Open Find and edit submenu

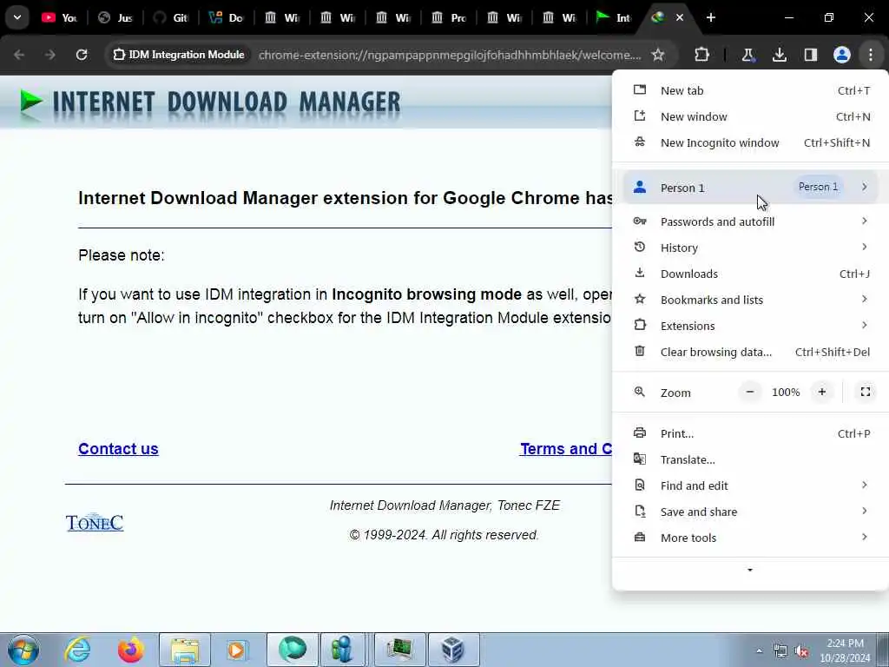coord(751,486)
